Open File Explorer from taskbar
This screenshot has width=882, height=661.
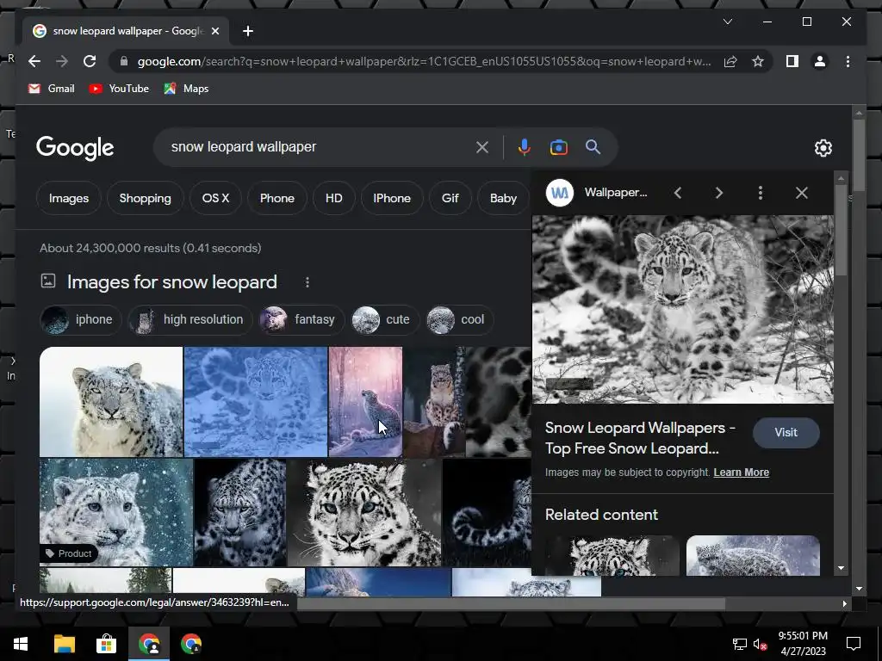click(x=64, y=644)
